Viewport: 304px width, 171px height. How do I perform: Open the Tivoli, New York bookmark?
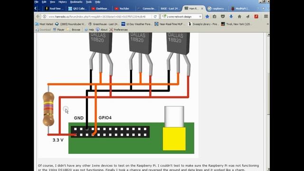237,24
